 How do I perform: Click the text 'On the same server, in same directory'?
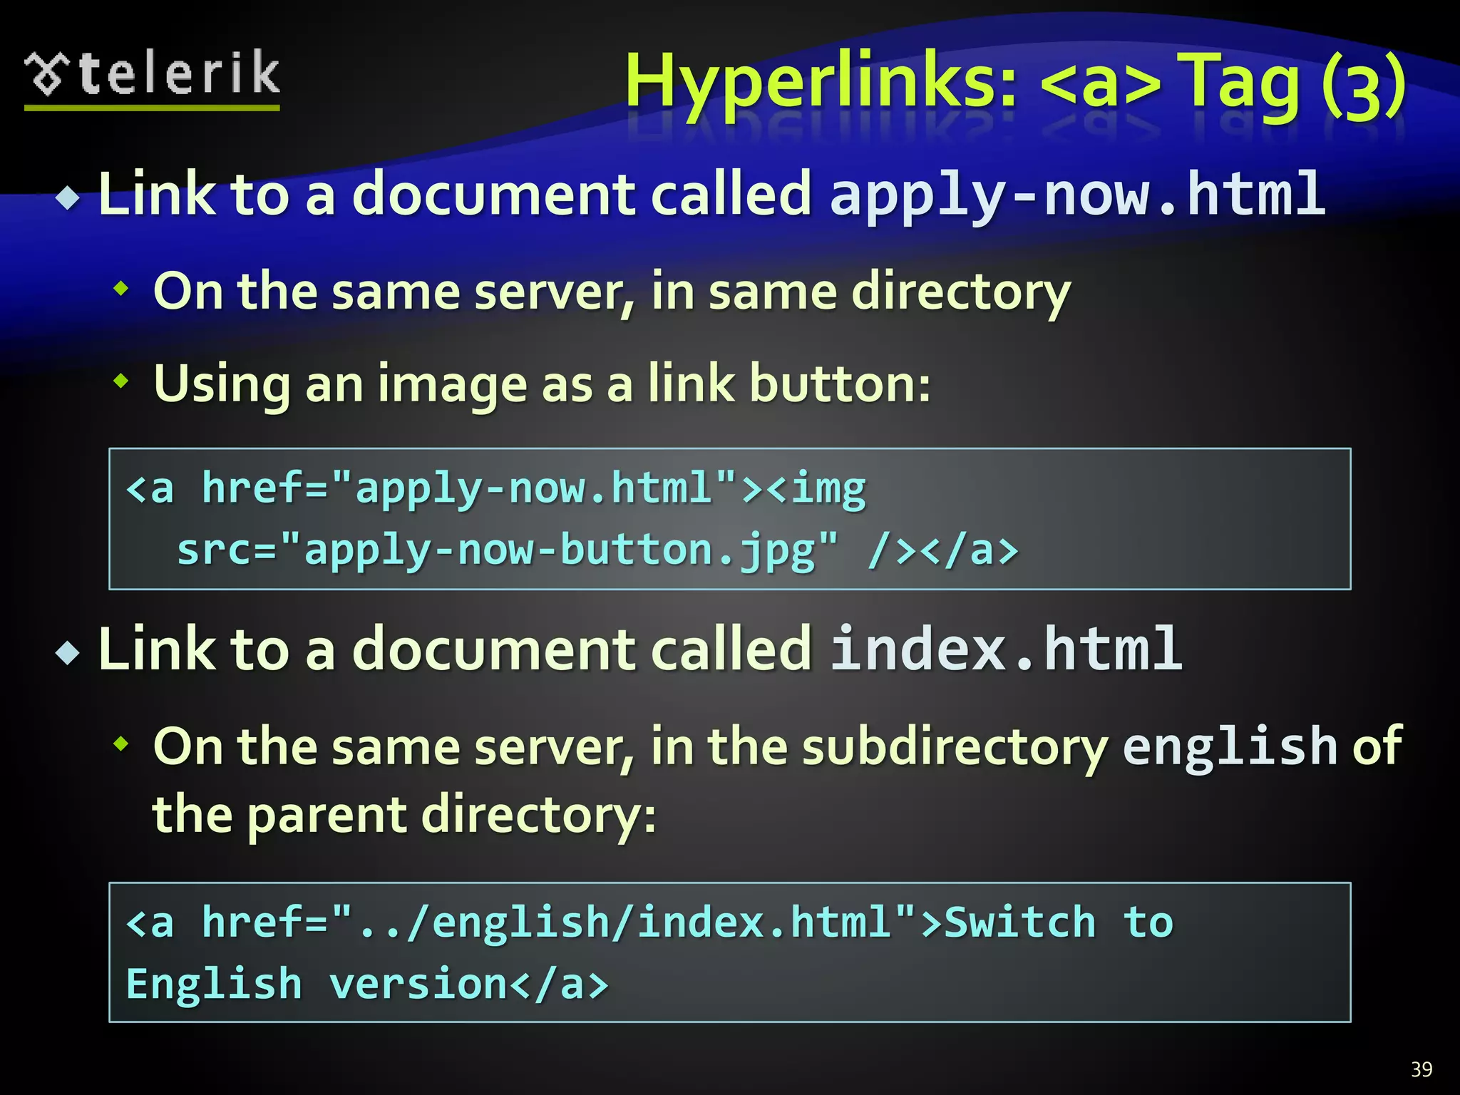(612, 292)
